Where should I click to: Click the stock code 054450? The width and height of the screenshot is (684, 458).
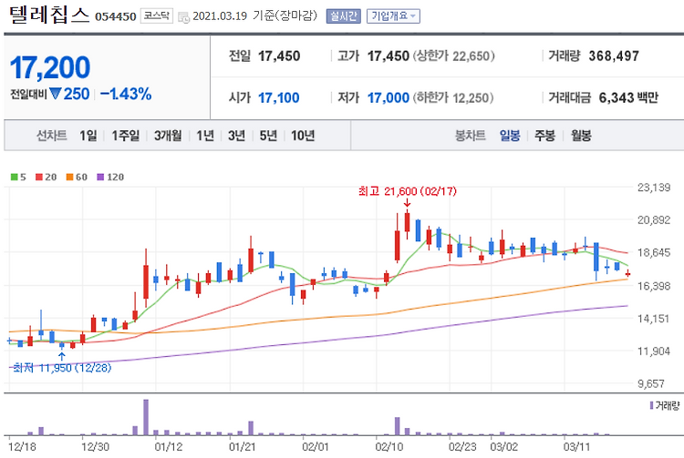coord(116,17)
